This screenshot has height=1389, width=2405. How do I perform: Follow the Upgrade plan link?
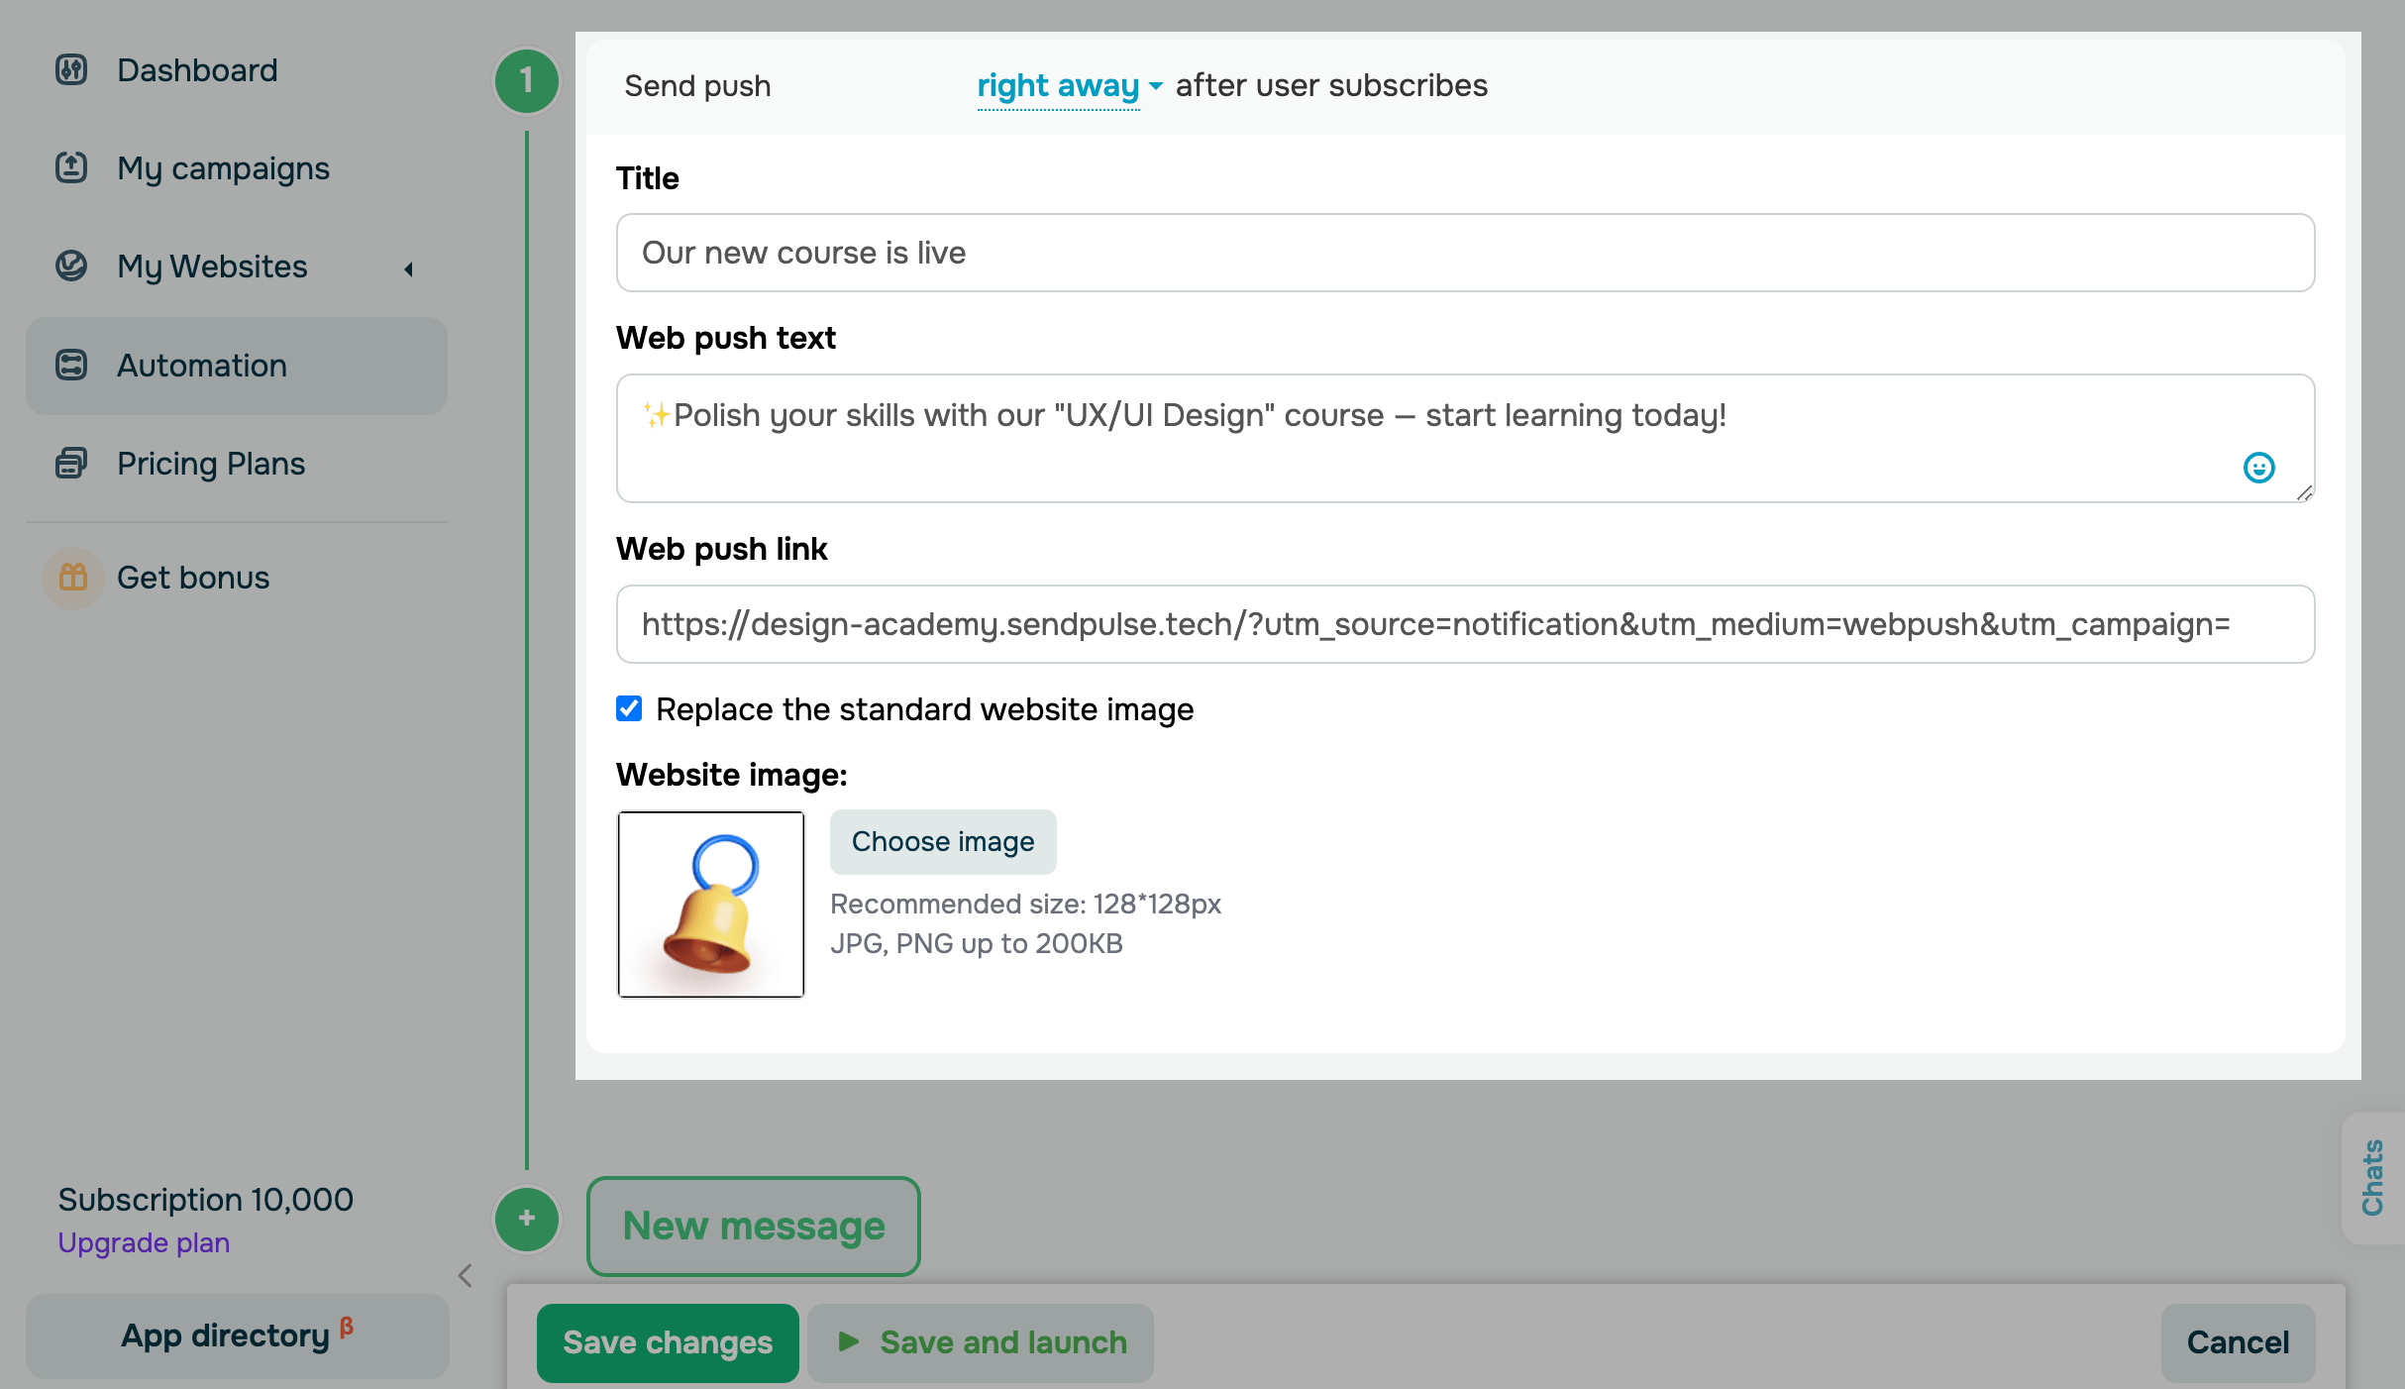click(144, 1242)
